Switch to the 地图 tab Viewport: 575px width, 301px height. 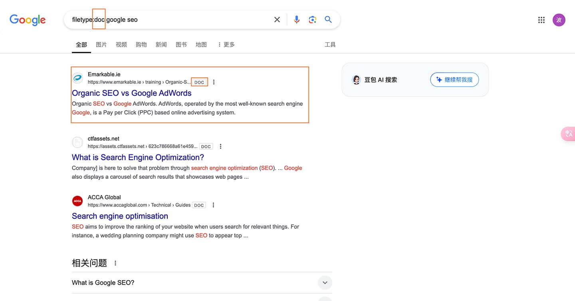(x=201, y=45)
